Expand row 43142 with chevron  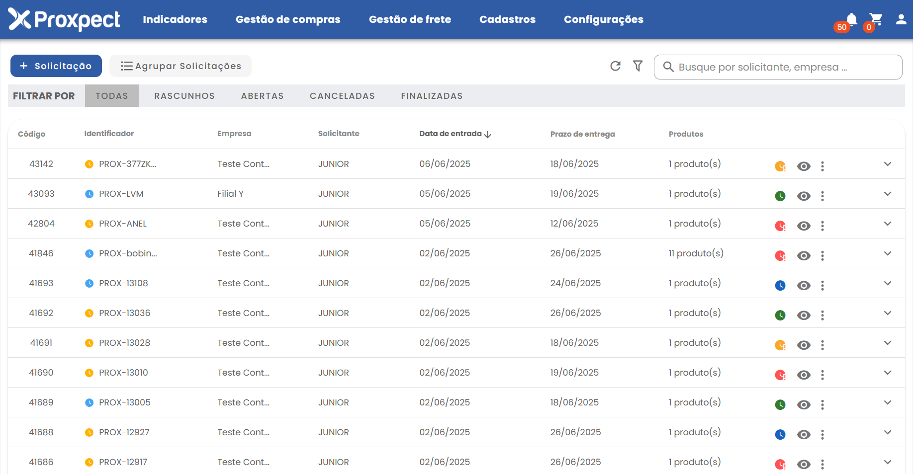[888, 164]
